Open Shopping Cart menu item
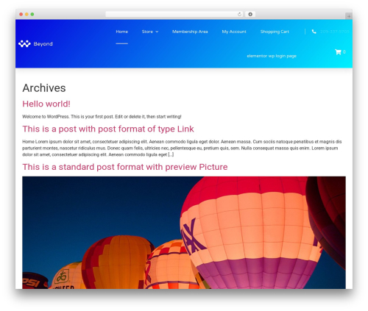The width and height of the screenshot is (368, 311). [x=275, y=32]
